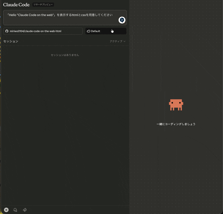Click the blue send prompt icon
223x214 pixels.
(122, 20)
